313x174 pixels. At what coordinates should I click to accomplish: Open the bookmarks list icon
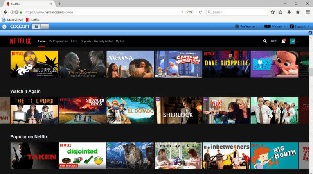click(281, 12)
